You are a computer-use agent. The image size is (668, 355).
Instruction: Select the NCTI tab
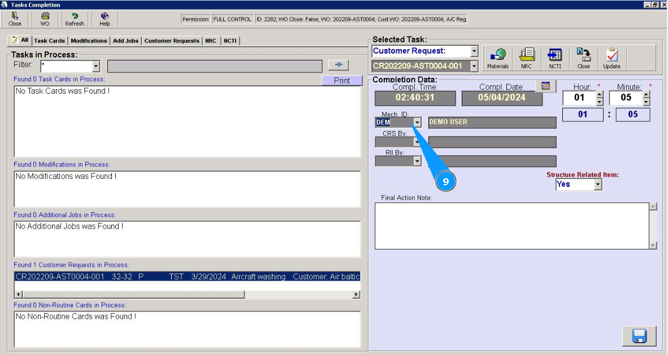click(x=230, y=41)
